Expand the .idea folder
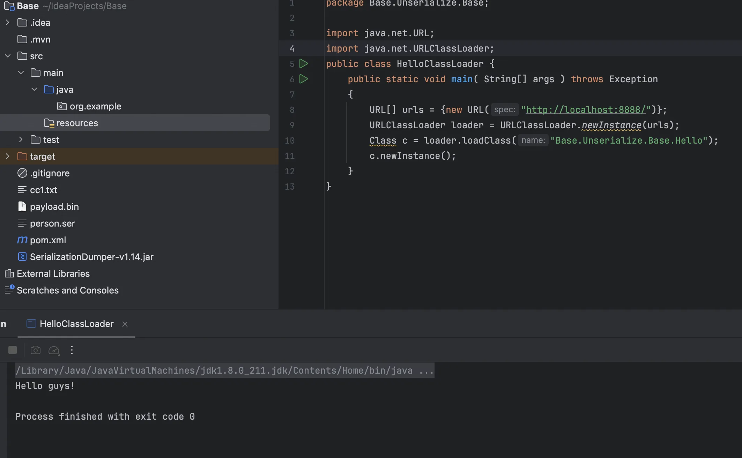742x458 pixels. (8, 23)
